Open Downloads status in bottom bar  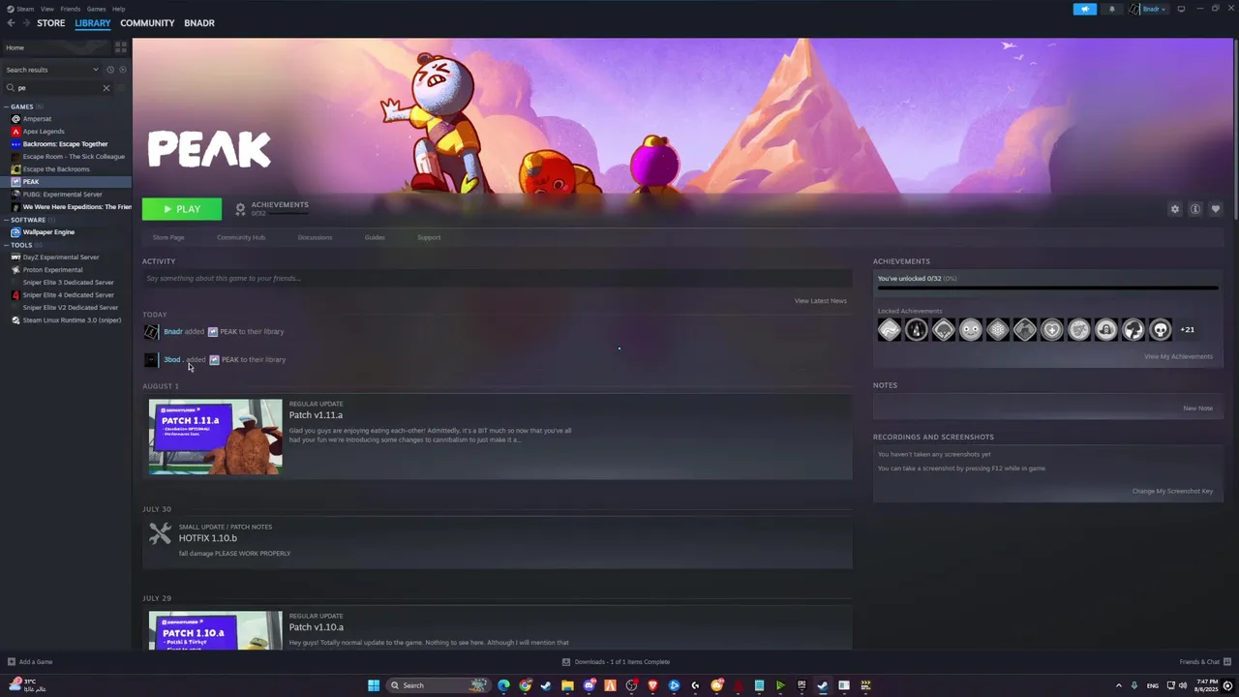point(616,662)
